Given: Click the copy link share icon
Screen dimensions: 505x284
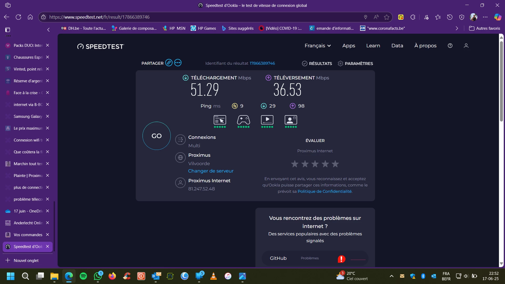Looking at the screenshot, I should point(169,63).
